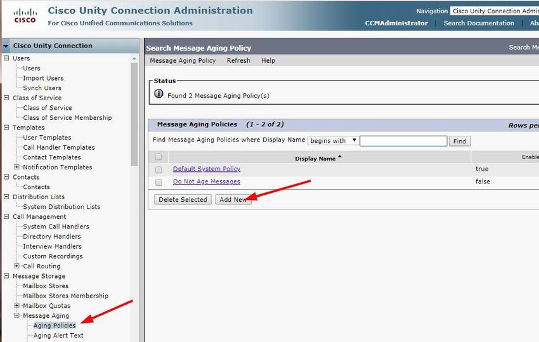Open User Templates

(x=47, y=137)
